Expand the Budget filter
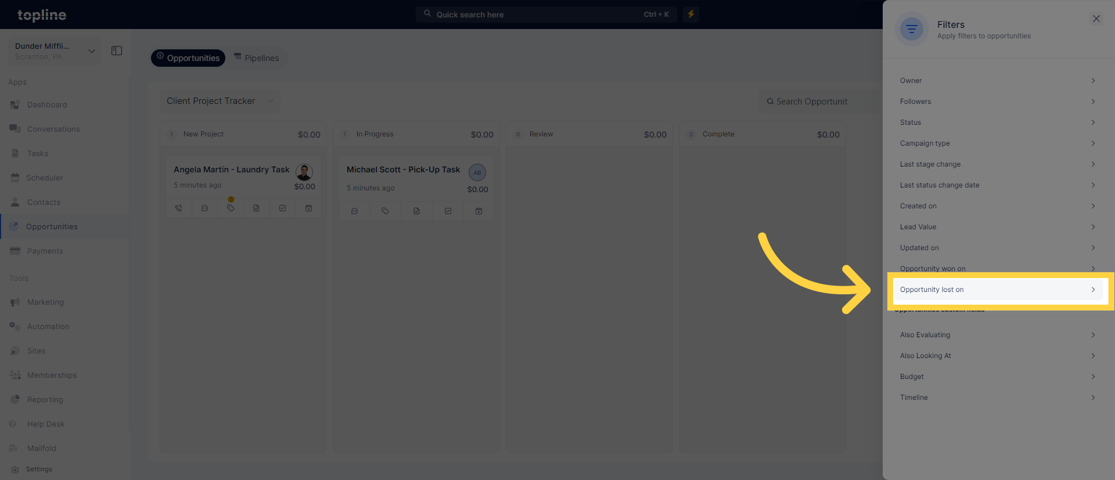The height and width of the screenshot is (480, 1115). (998, 377)
